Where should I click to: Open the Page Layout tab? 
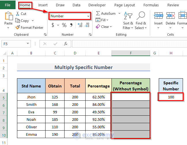[x=124, y=5]
